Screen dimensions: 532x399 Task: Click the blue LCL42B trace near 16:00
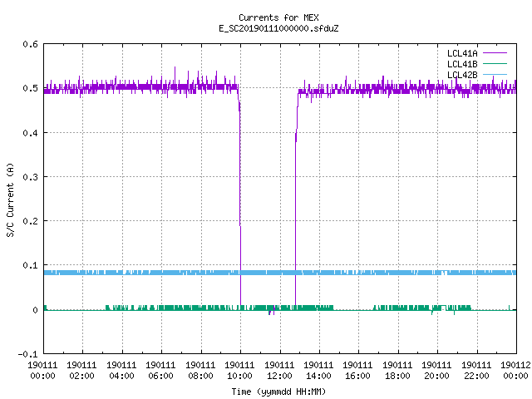point(358,273)
